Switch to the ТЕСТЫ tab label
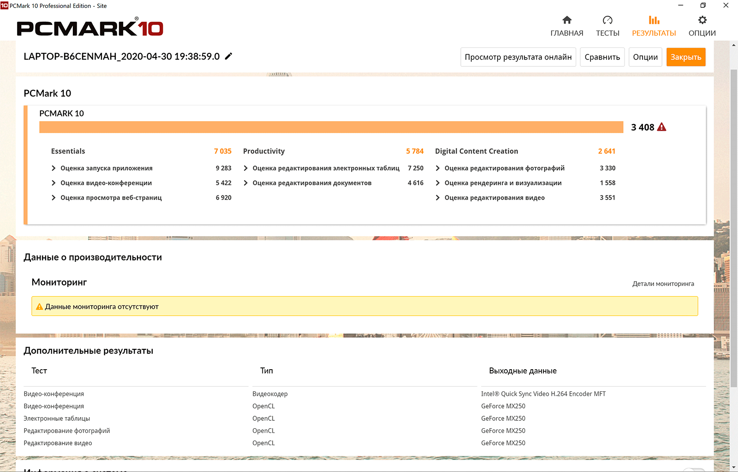 click(607, 33)
